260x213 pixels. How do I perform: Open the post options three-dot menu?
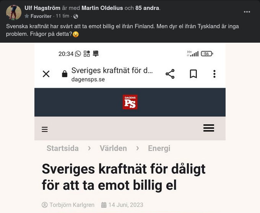pos(247,12)
